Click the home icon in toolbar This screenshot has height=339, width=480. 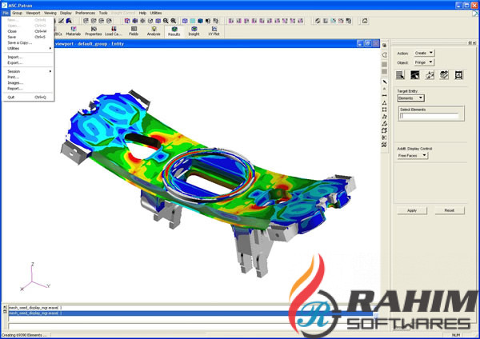pyautogui.click(x=365, y=21)
